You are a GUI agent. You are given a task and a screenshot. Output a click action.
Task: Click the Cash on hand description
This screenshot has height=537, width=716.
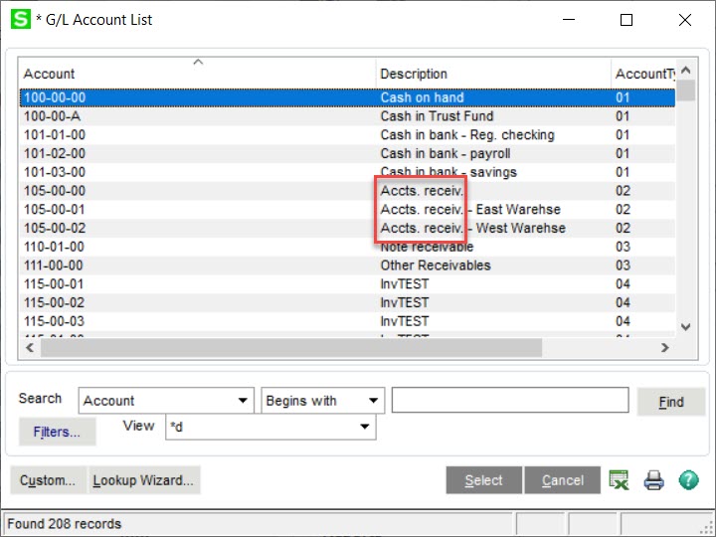point(422,97)
